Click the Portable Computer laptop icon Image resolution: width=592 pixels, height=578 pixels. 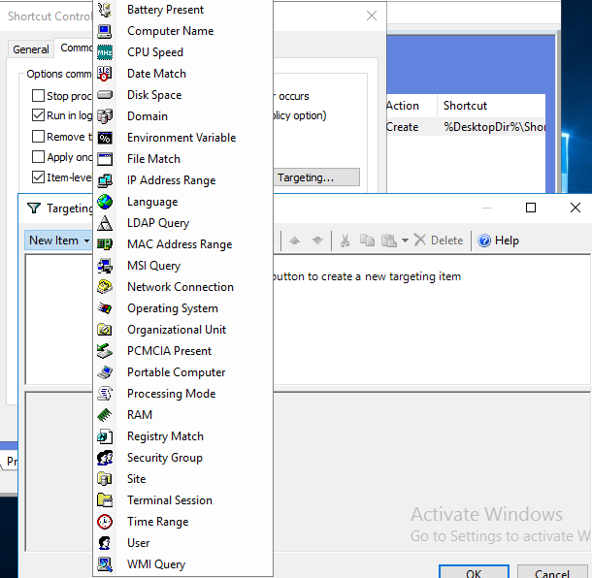coord(105,372)
